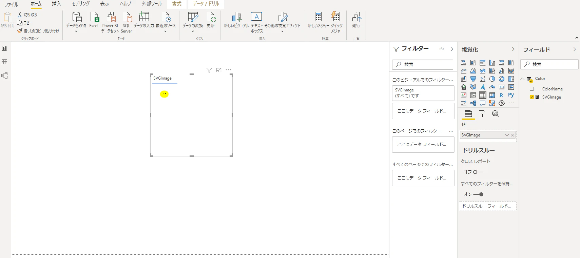Switch to the モデリング ribbon tab
The image size is (580, 258).
81,4
